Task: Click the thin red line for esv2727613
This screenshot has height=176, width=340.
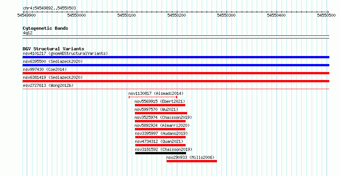Action: [x=176, y=89]
